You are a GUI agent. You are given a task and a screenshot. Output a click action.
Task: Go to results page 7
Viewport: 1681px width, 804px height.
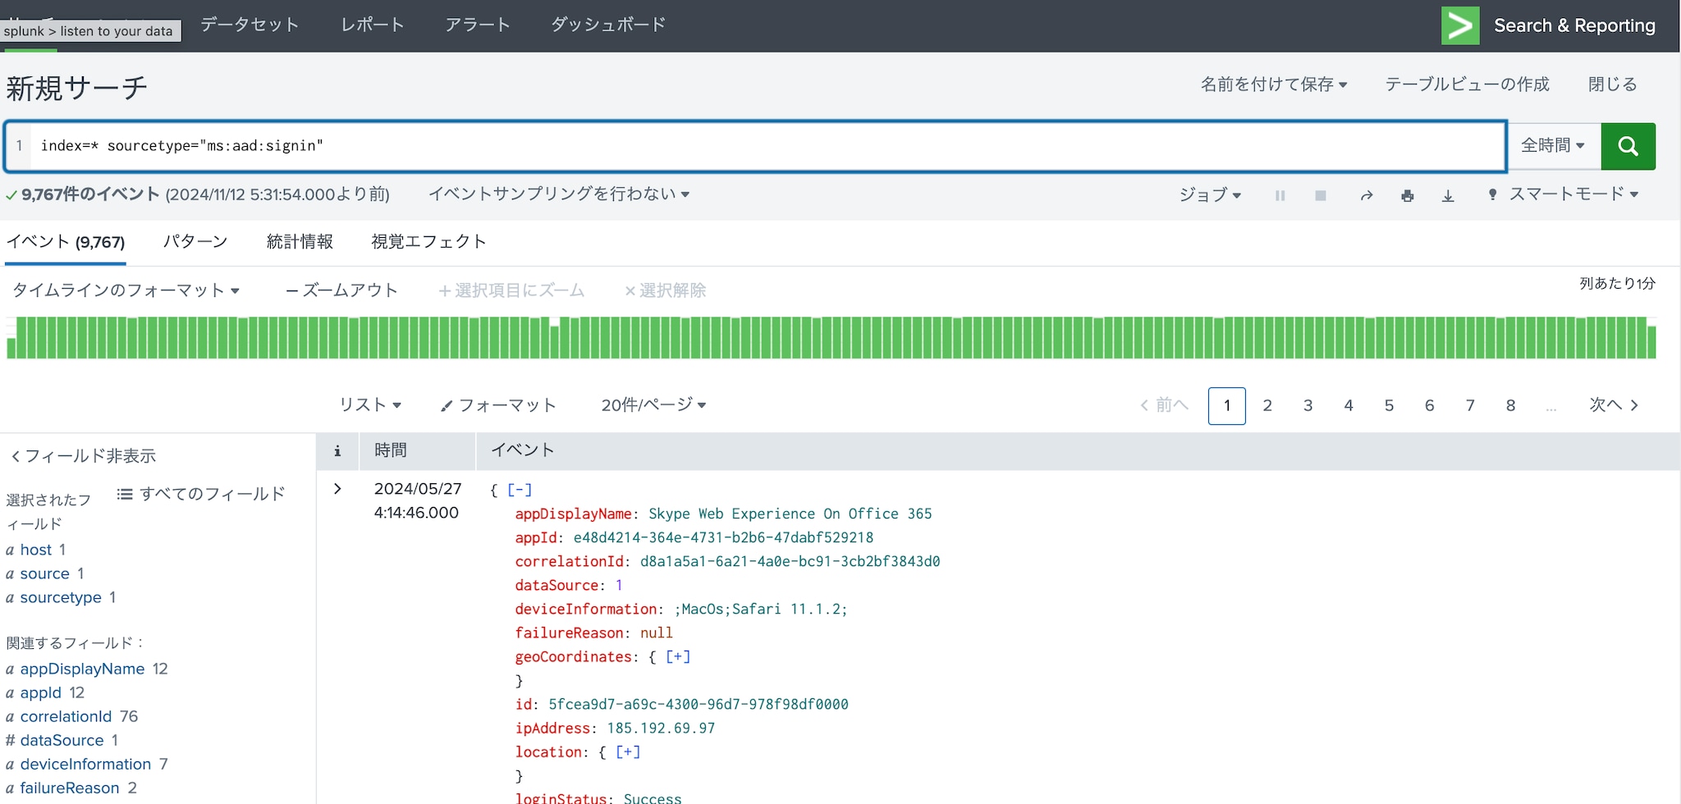coord(1470,405)
